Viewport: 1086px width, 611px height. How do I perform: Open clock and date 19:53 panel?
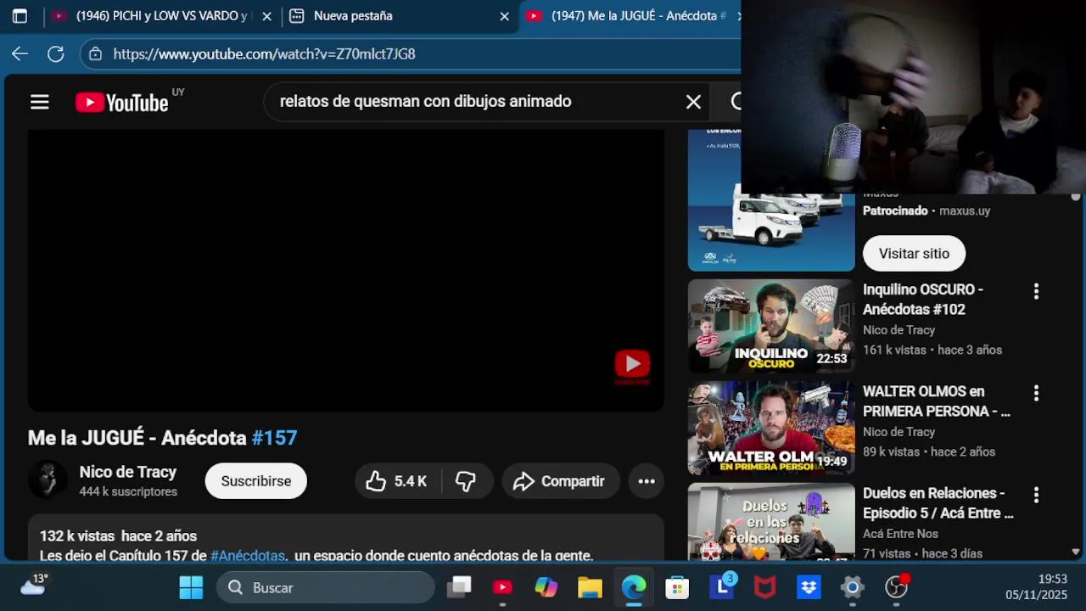point(1037,587)
